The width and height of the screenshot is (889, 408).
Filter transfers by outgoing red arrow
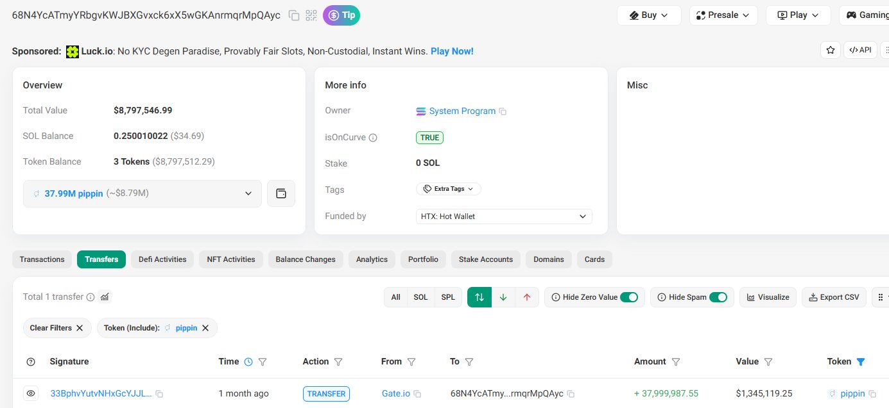click(527, 297)
